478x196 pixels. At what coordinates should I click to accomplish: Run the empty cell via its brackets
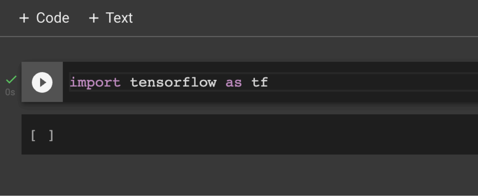(42, 135)
